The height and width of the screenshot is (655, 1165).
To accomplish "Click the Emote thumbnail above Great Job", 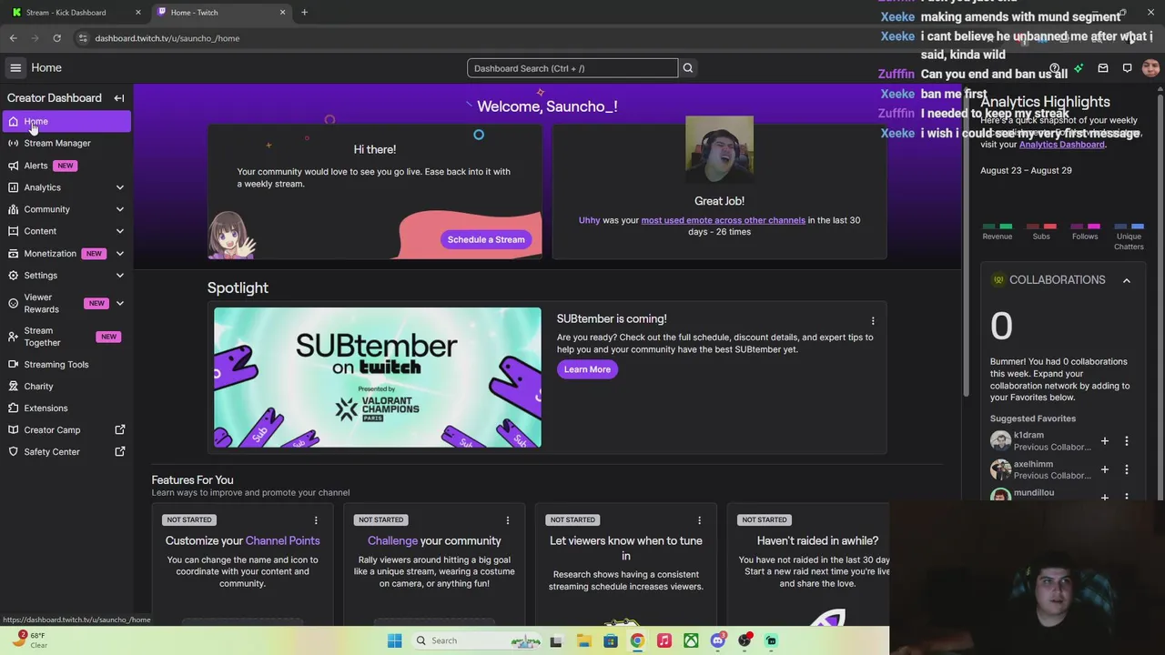I will (x=719, y=150).
